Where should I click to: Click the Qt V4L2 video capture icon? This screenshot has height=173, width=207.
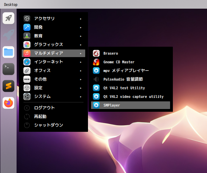pyautogui.click(x=96, y=97)
